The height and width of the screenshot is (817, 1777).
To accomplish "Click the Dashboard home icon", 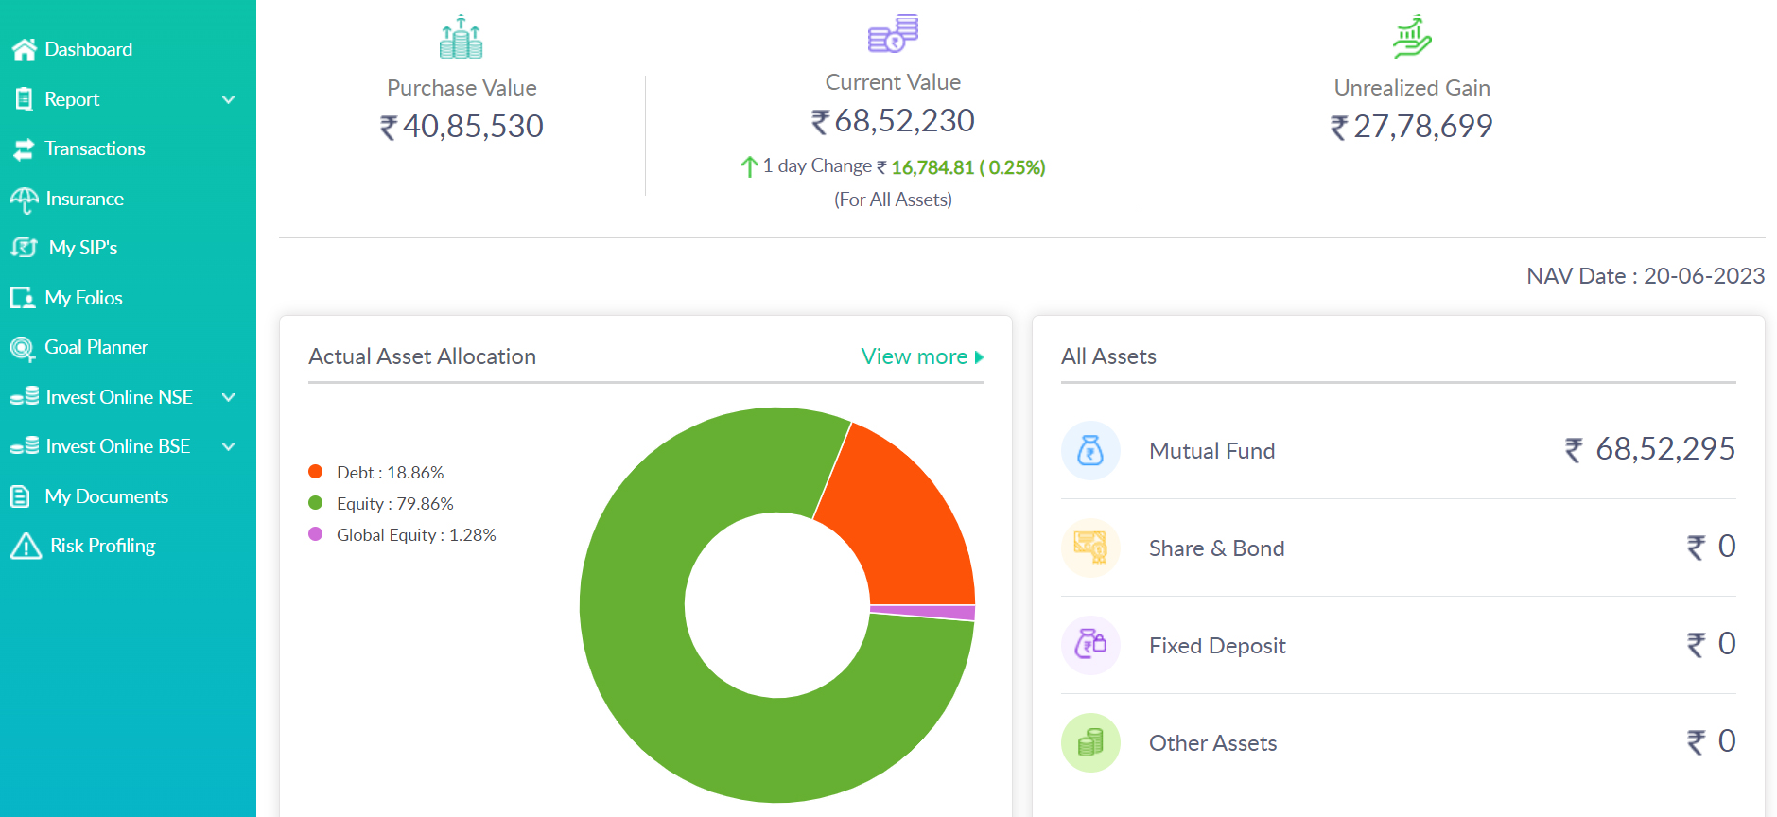I will (x=25, y=49).
